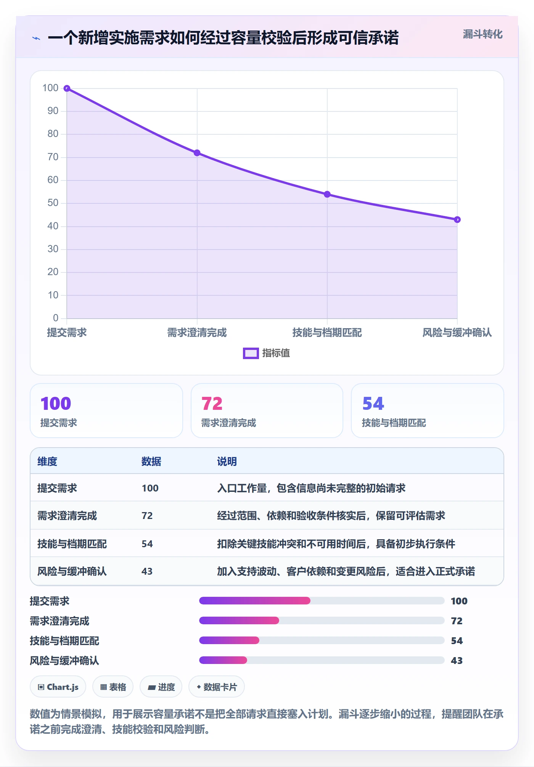The height and width of the screenshot is (767, 534).
Task: Click the 维度 column header
Action: tap(47, 461)
